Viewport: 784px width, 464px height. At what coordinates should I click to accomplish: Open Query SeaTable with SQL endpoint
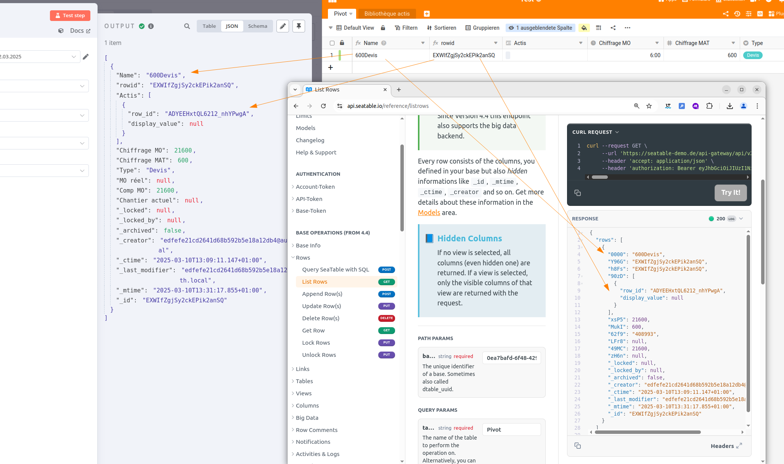tap(346, 270)
